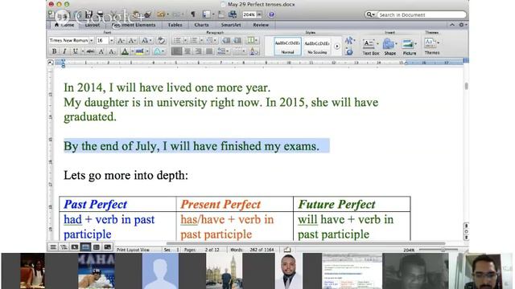Toggle Strikethrough formatting
This screenshot has width=515, height=289.
pos(90,51)
